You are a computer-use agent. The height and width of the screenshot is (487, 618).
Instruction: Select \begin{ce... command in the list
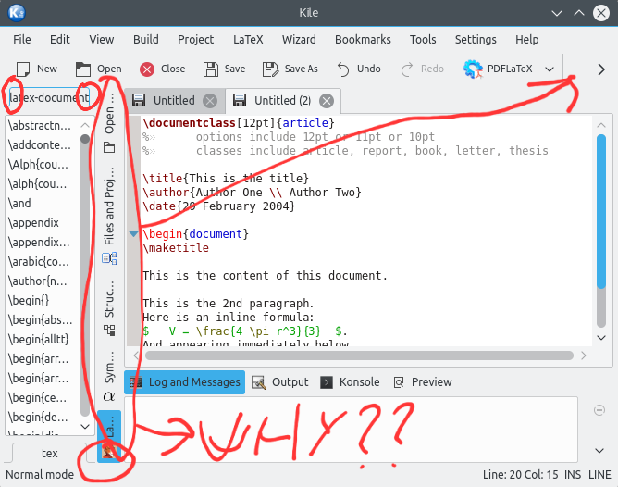point(38,397)
